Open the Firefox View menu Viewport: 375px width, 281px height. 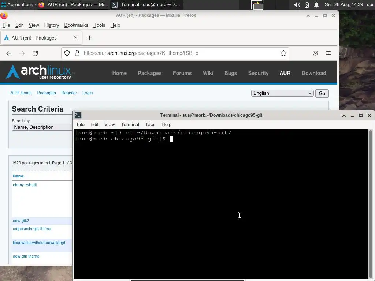pyautogui.click(x=34, y=25)
